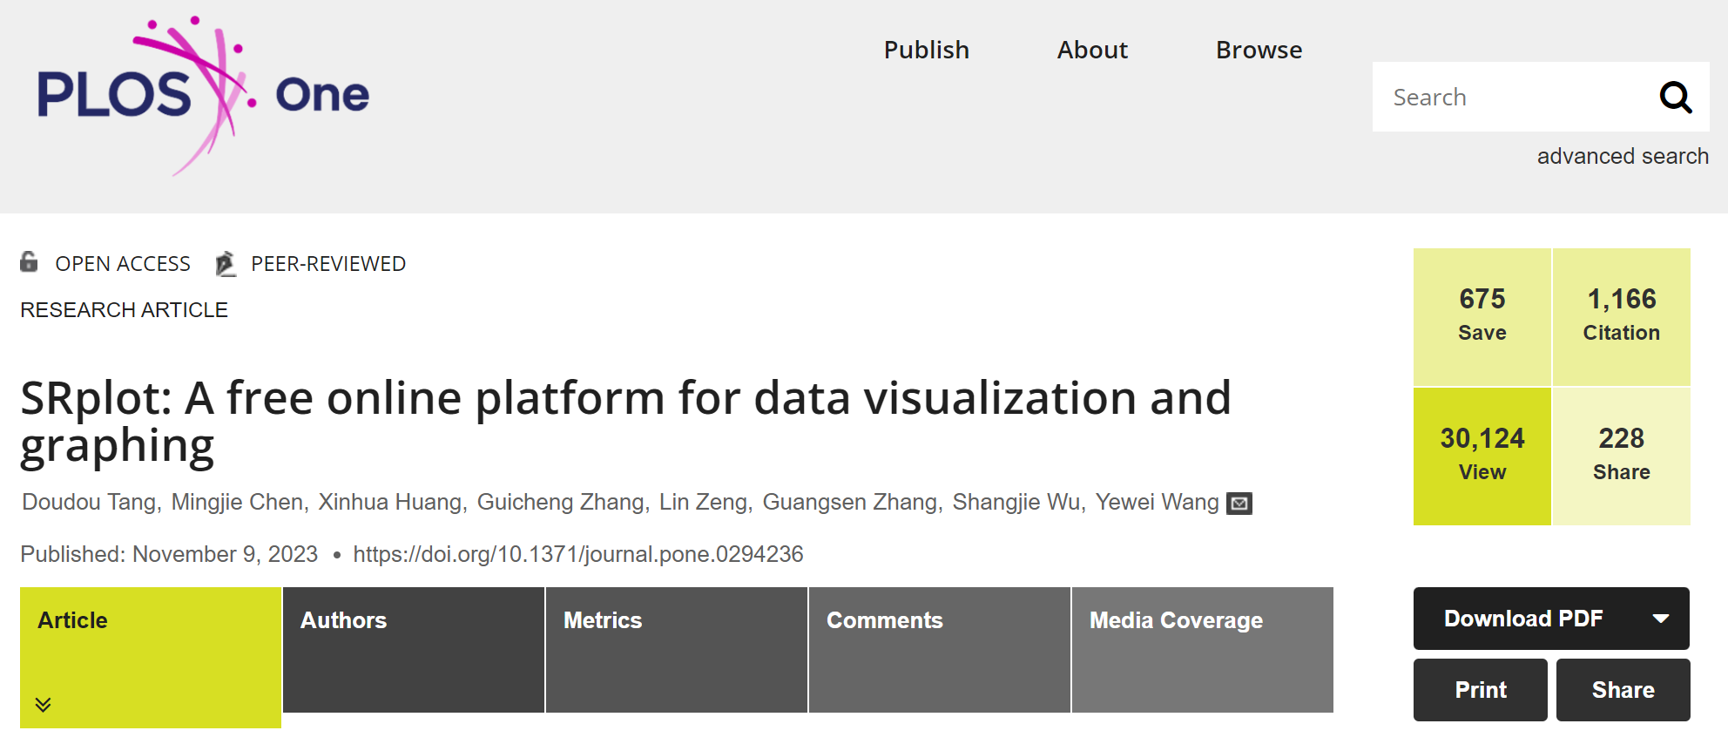Click author Guangsen Zhang
Image resolution: width=1728 pixels, height=744 pixels.
tap(850, 502)
